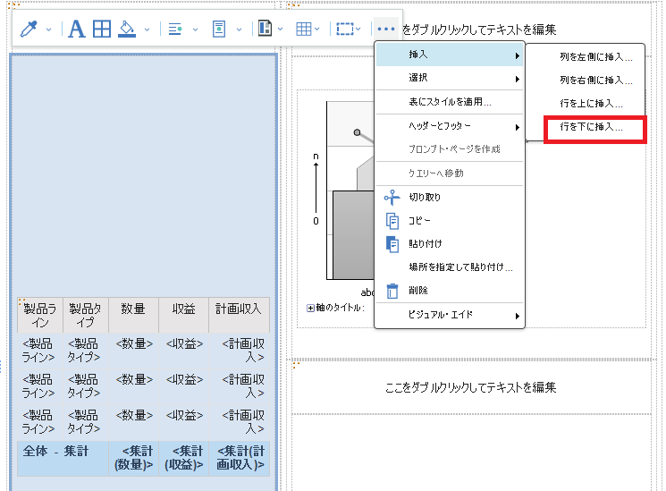Select the <集計(収益)> cell
The width and height of the screenshot is (666, 491).
click(x=183, y=458)
